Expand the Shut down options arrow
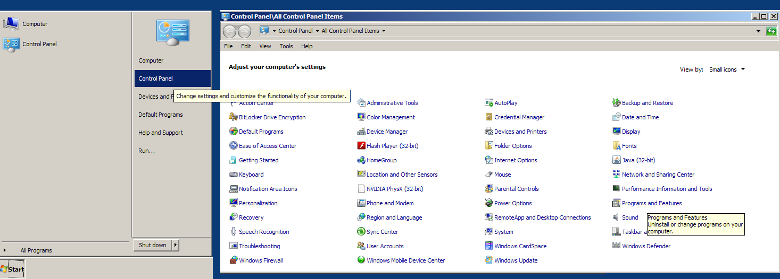 [176, 245]
